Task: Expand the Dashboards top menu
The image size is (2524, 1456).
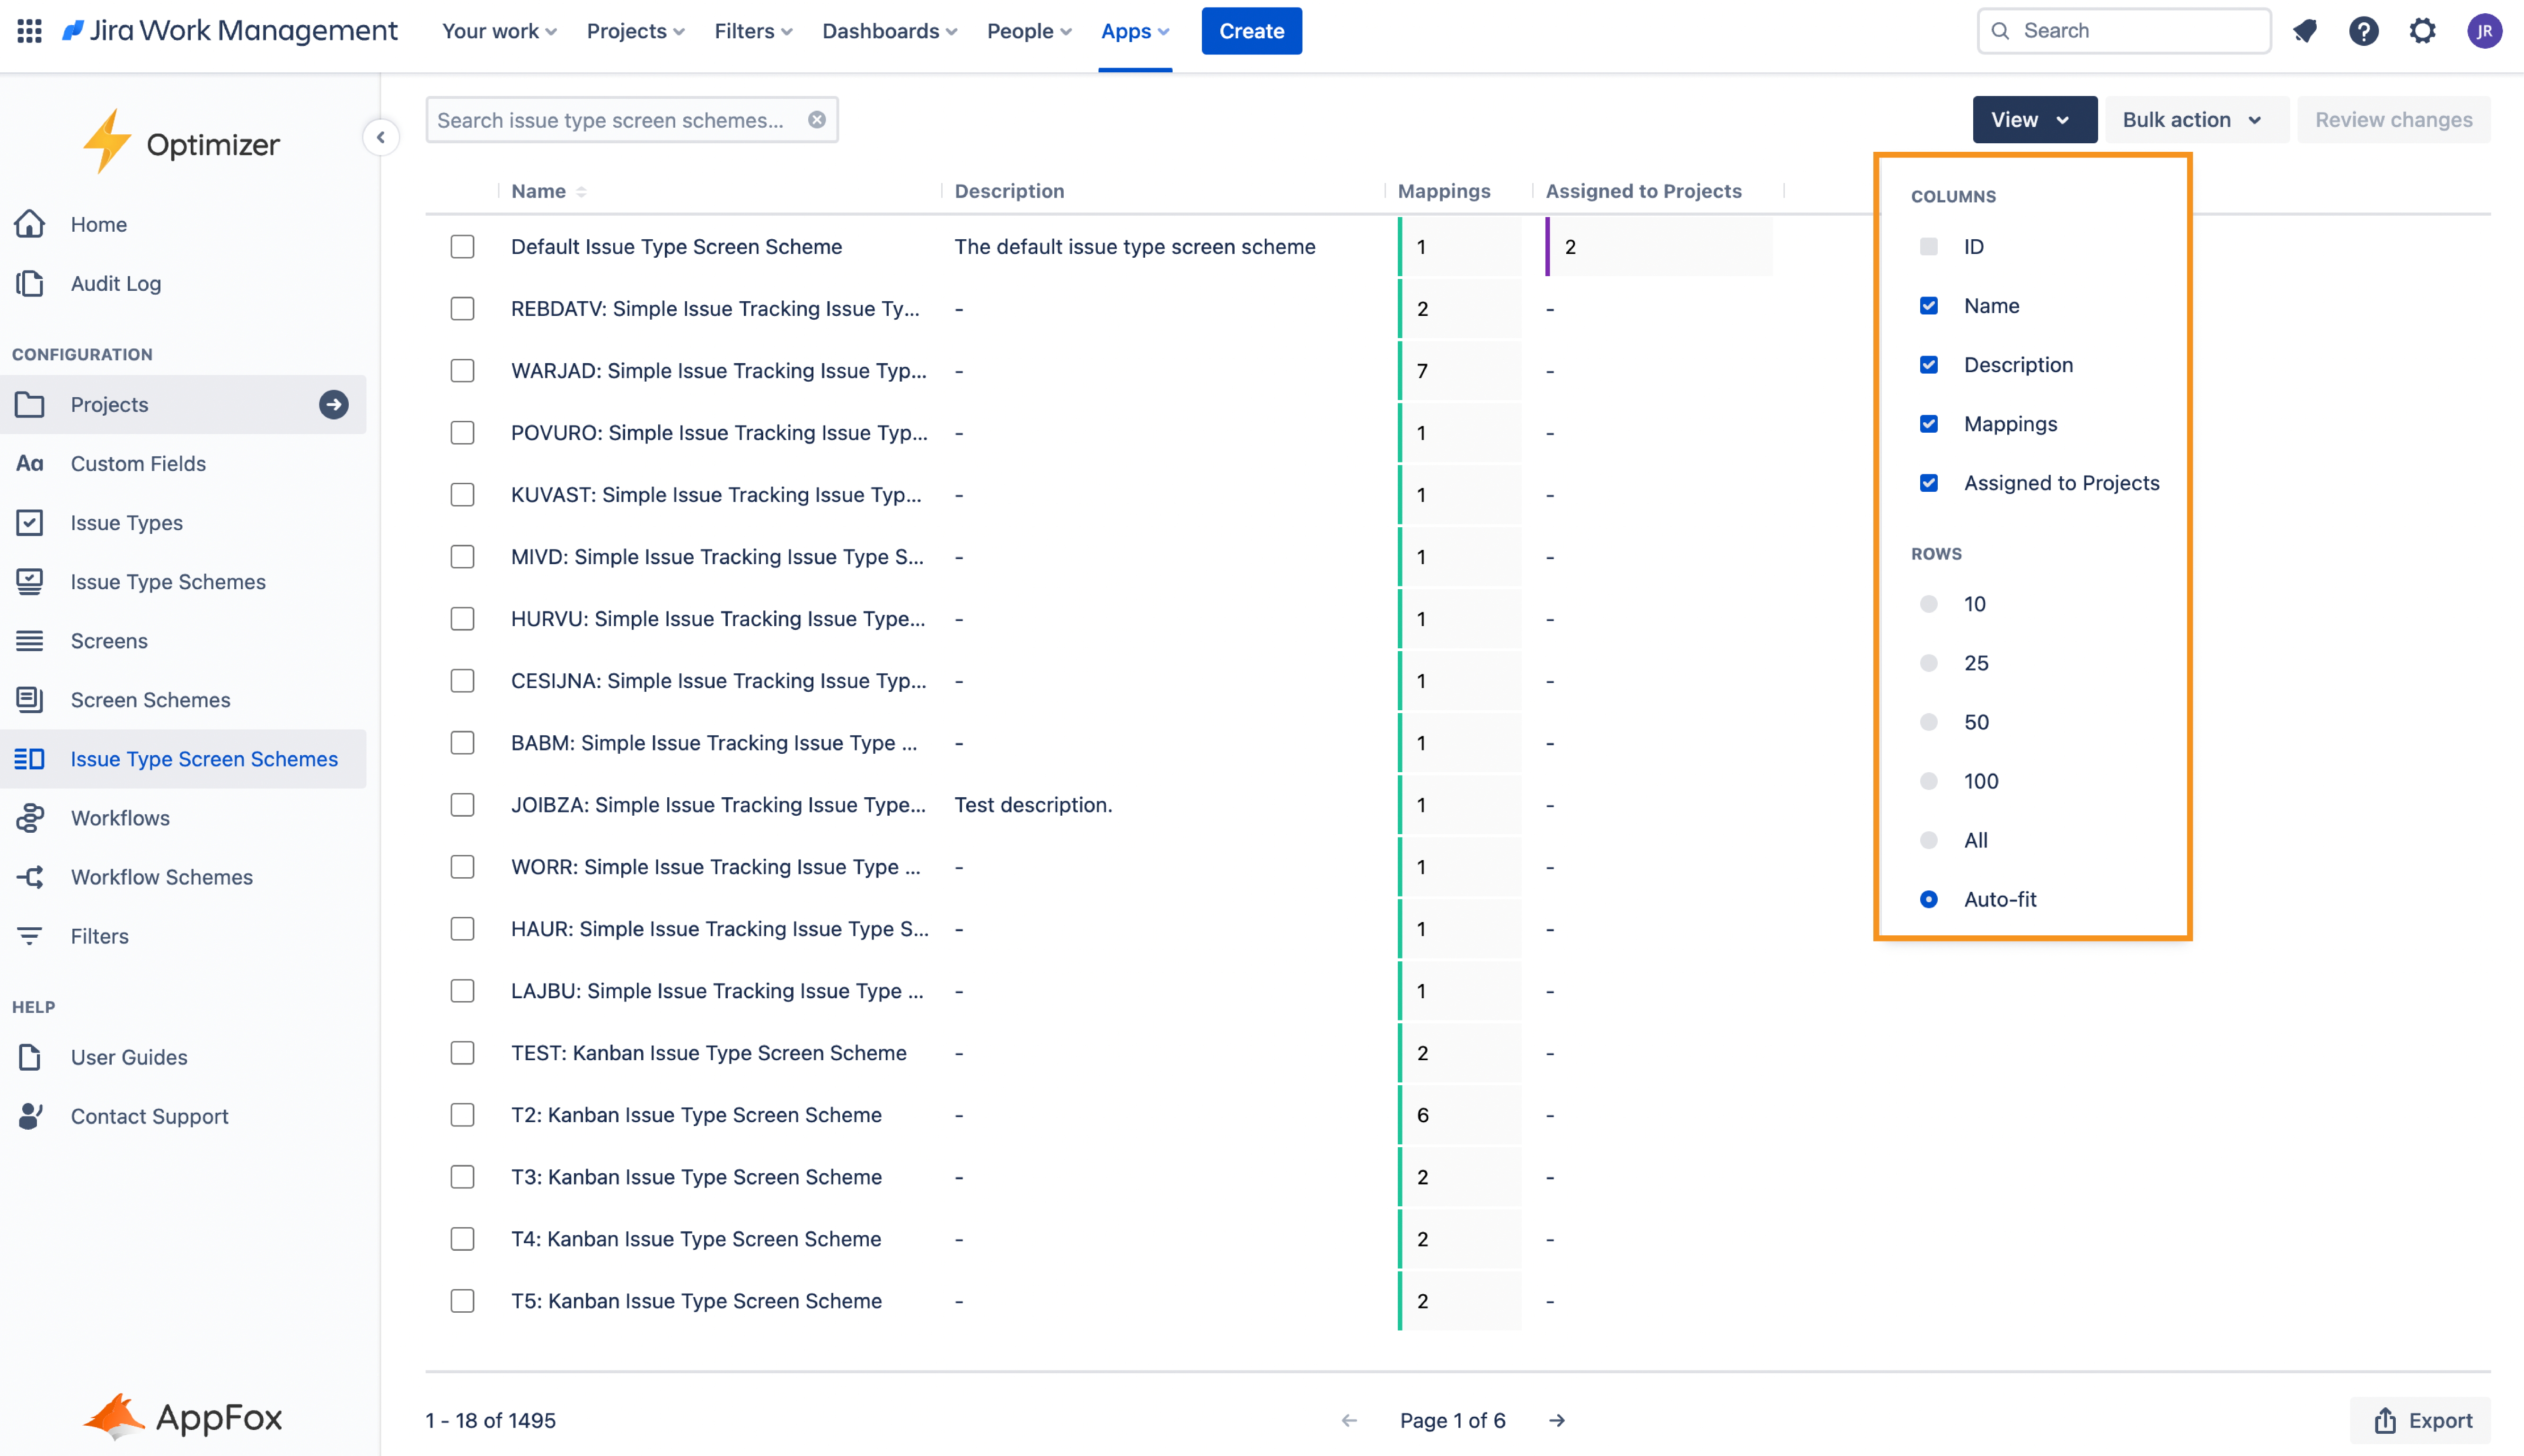Action: click(889, 31)
